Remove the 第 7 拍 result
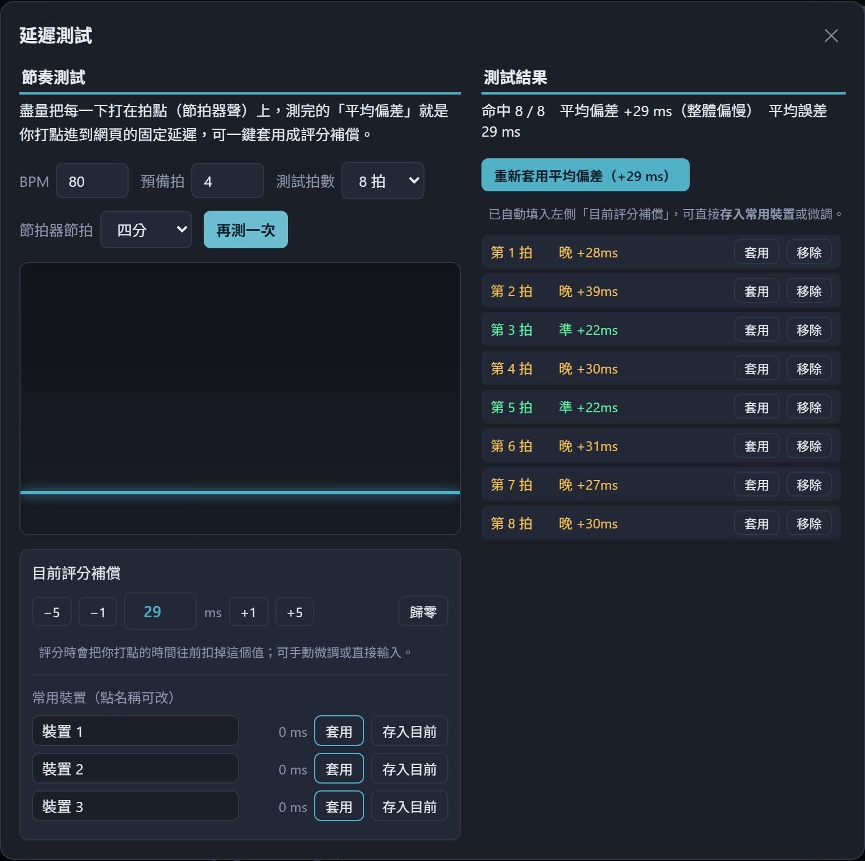Screen dimensions: 865x861 click(809, 485)
